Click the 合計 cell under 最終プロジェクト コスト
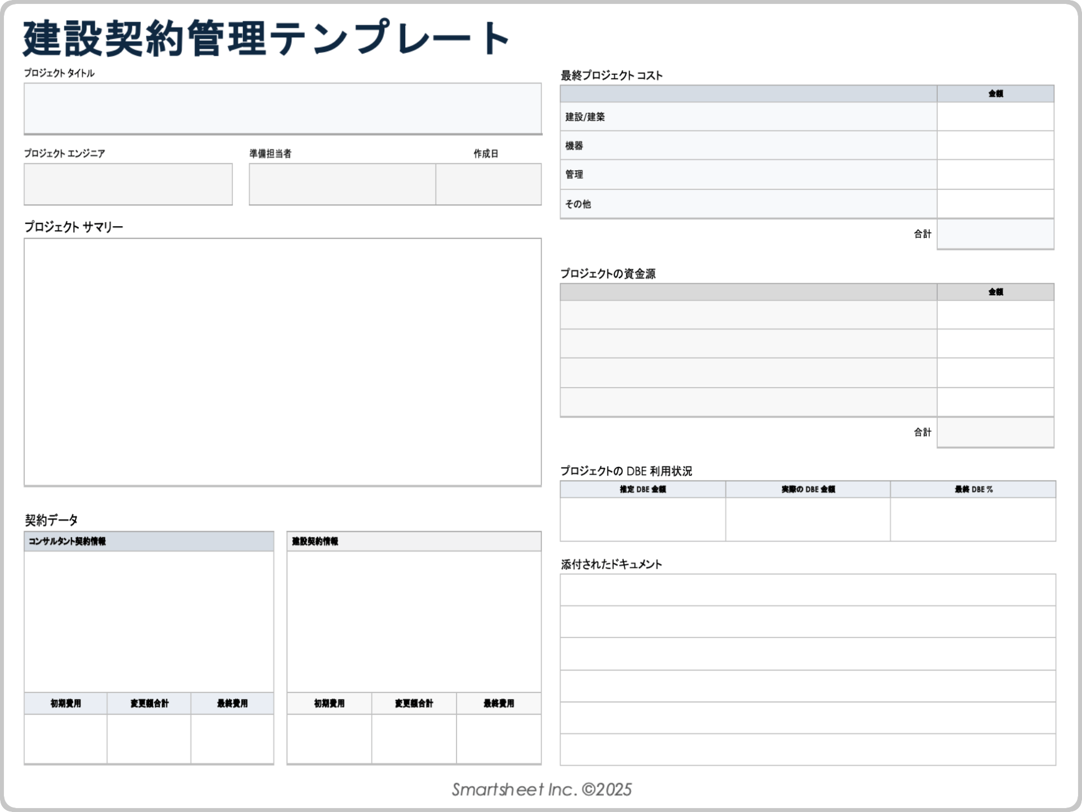Screen dimensions: 1082x812 (x=995, y=234)
